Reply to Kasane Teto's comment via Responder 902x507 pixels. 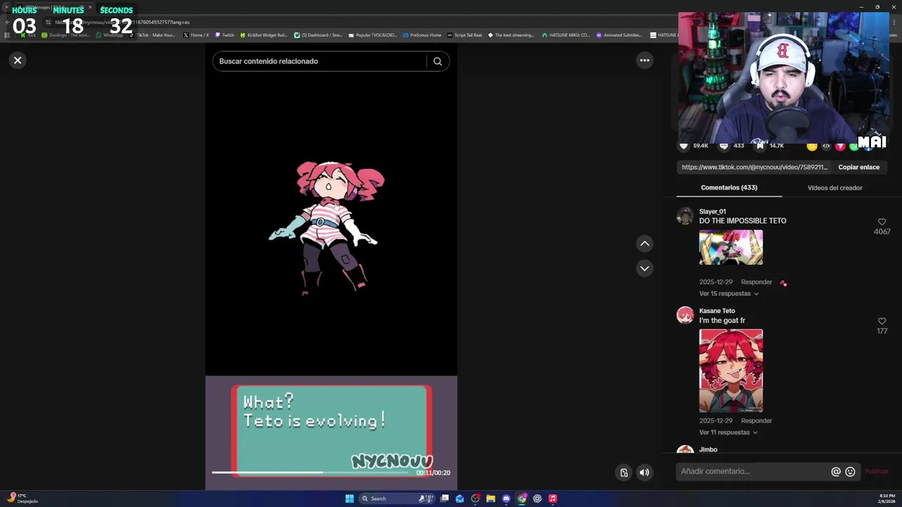pyautogui.click(x=756, y=421)
